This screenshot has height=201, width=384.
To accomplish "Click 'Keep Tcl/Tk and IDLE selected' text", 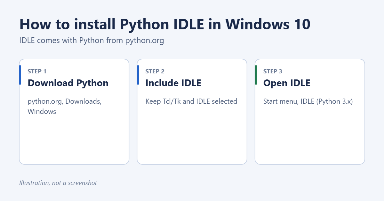I will point(191,101).
